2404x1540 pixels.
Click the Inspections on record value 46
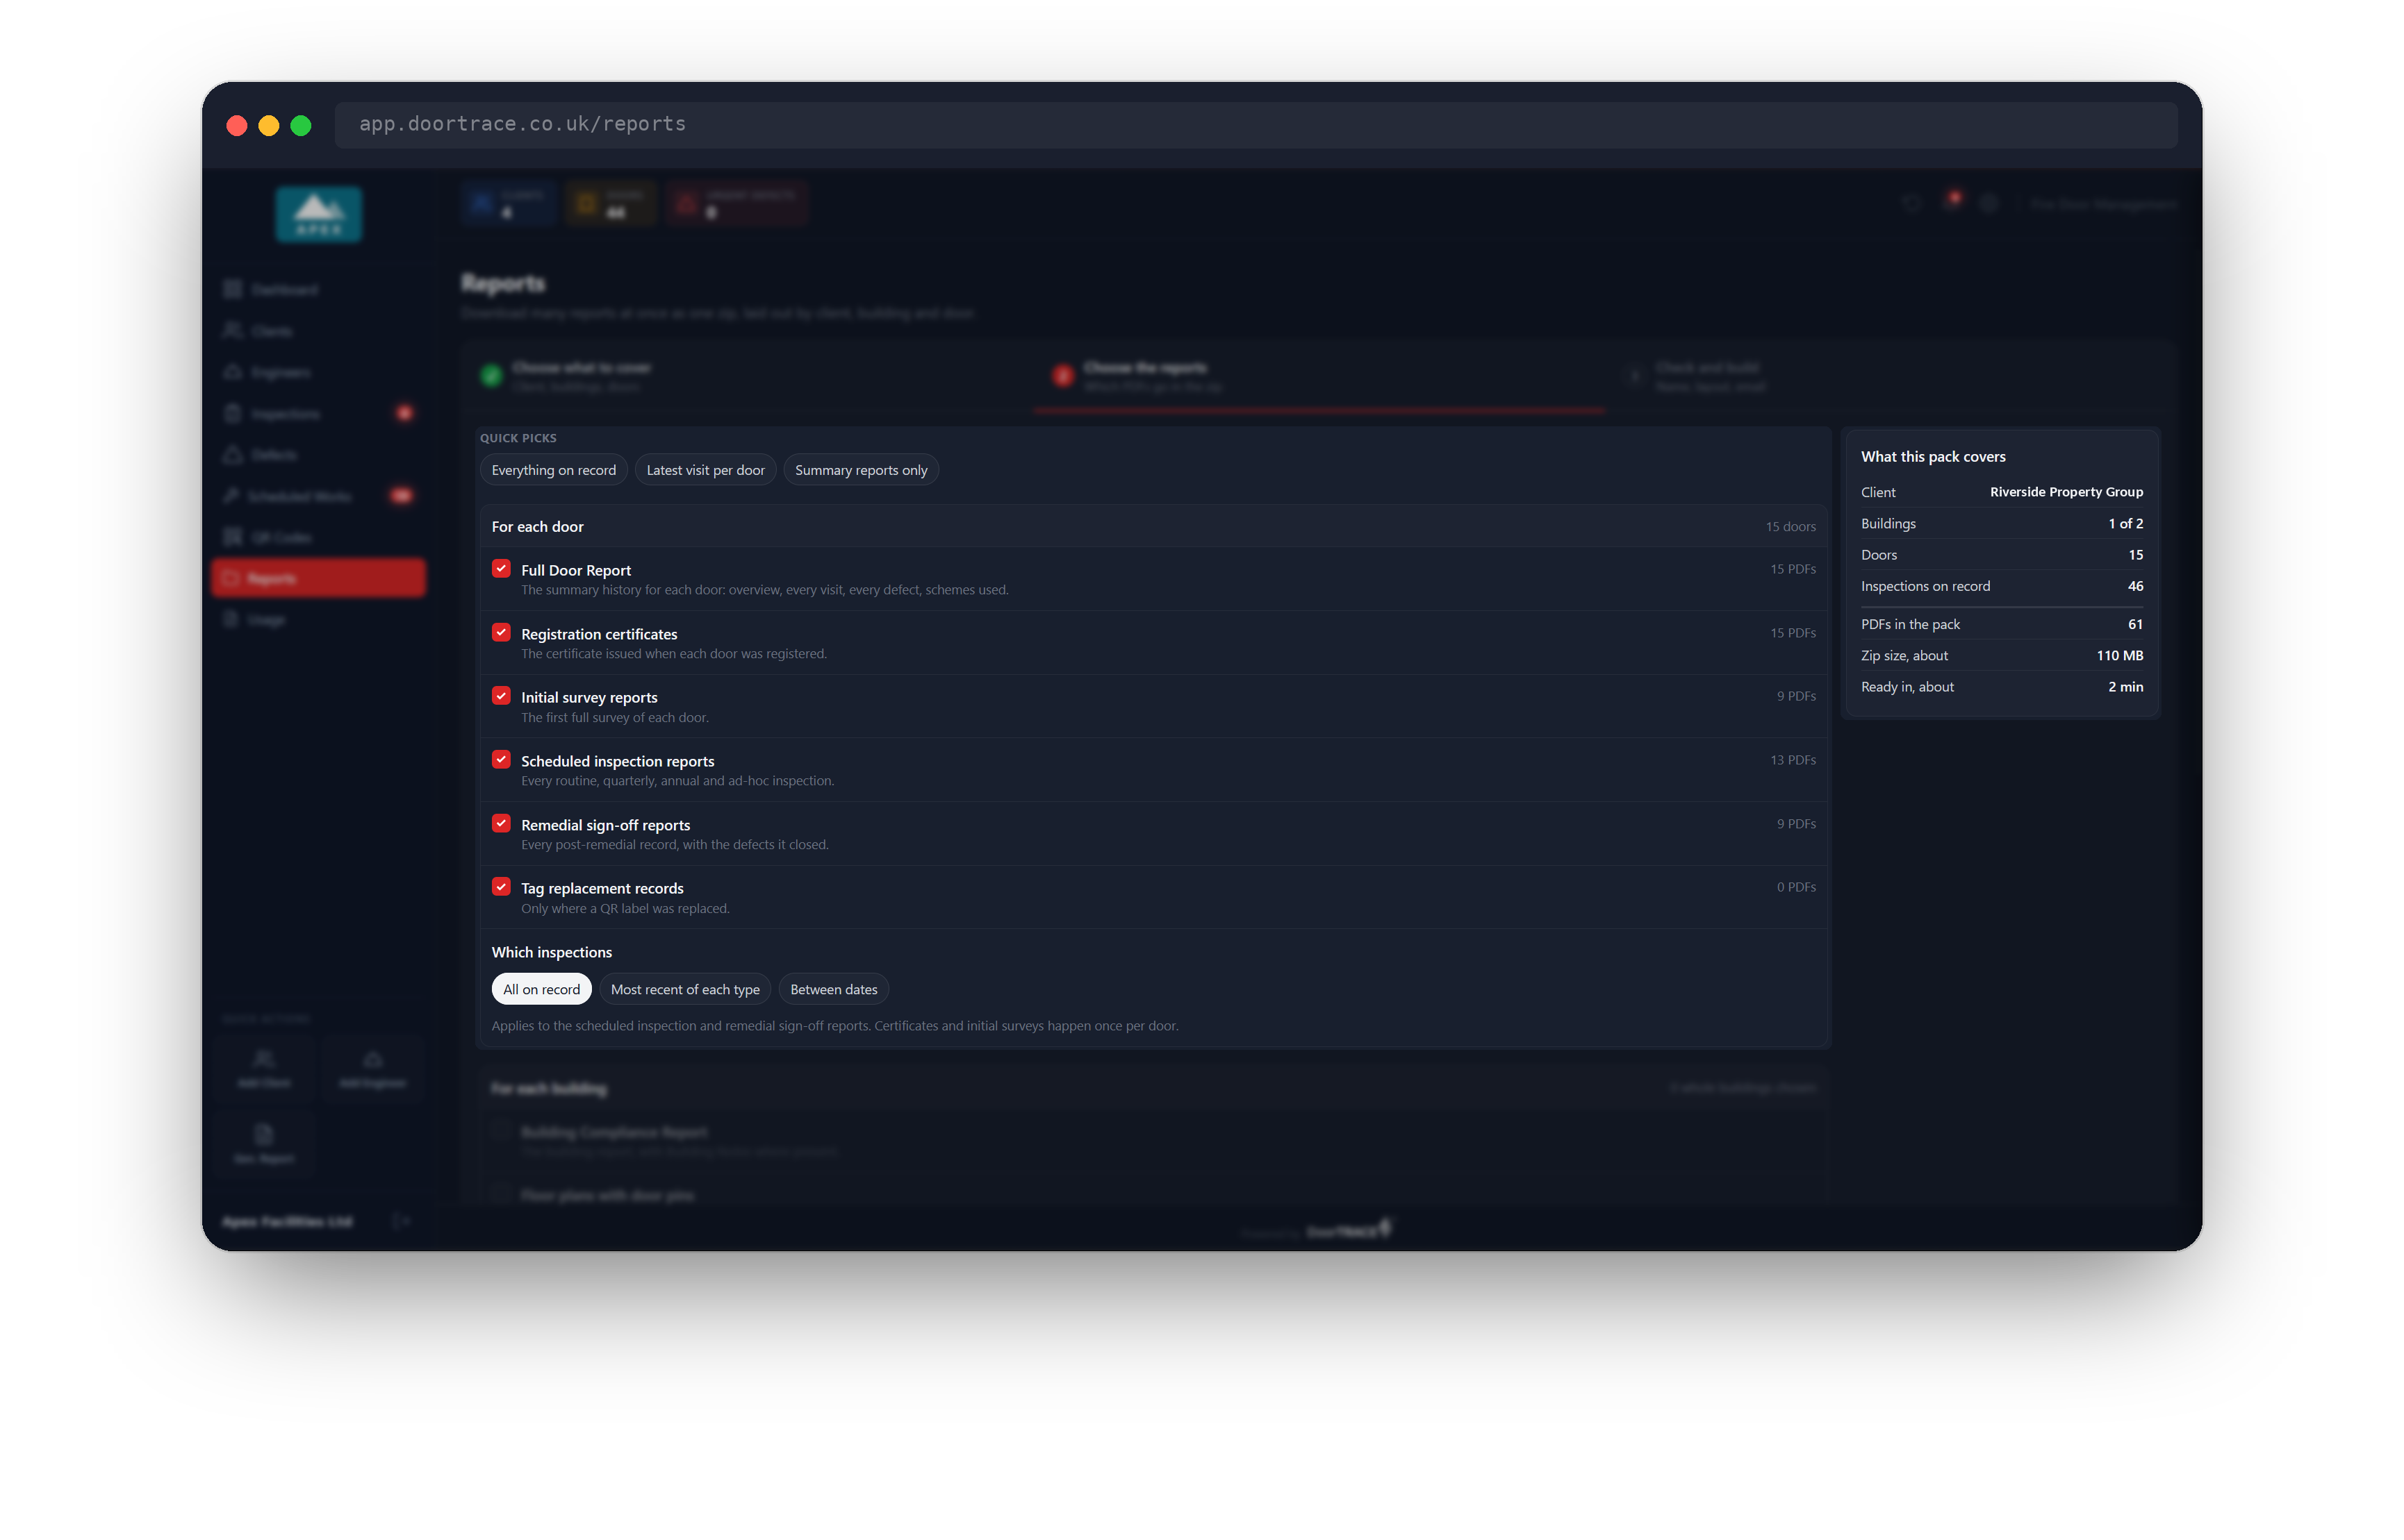2135,586
